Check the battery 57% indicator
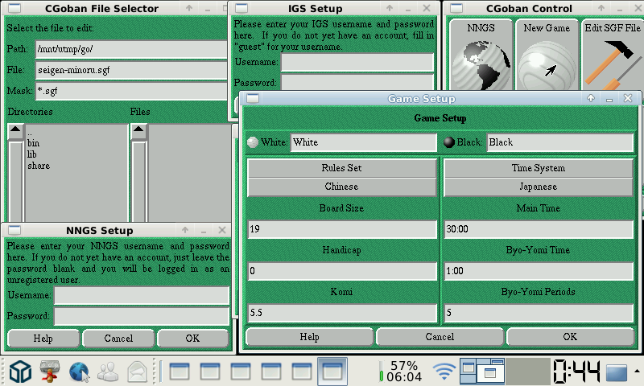Viewport: 644px width, 386px height. [400, 372]
